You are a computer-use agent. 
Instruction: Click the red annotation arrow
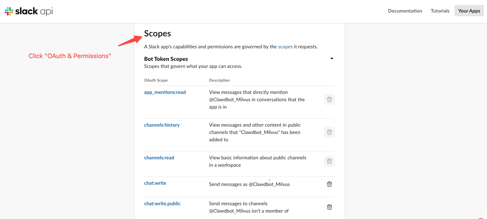click(130, 41)
